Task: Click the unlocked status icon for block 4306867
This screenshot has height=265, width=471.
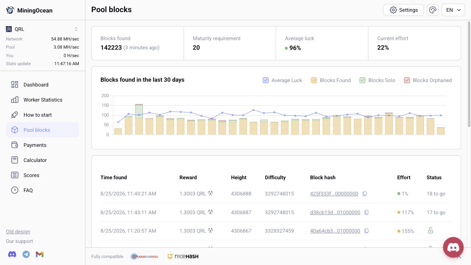Action: point(430,231)
